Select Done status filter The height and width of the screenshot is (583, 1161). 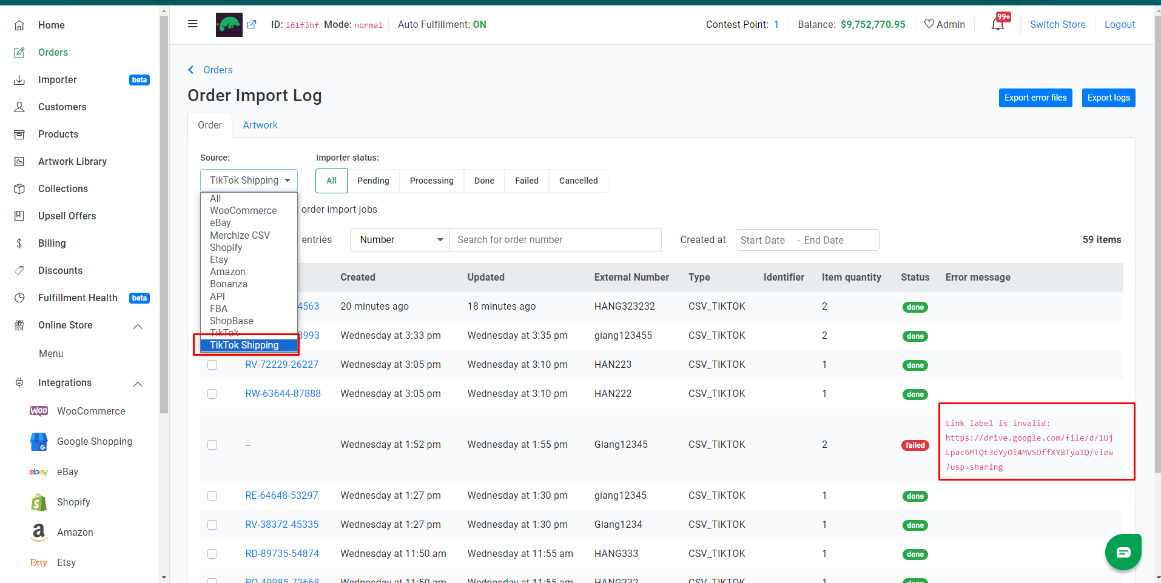pos(484,181)
